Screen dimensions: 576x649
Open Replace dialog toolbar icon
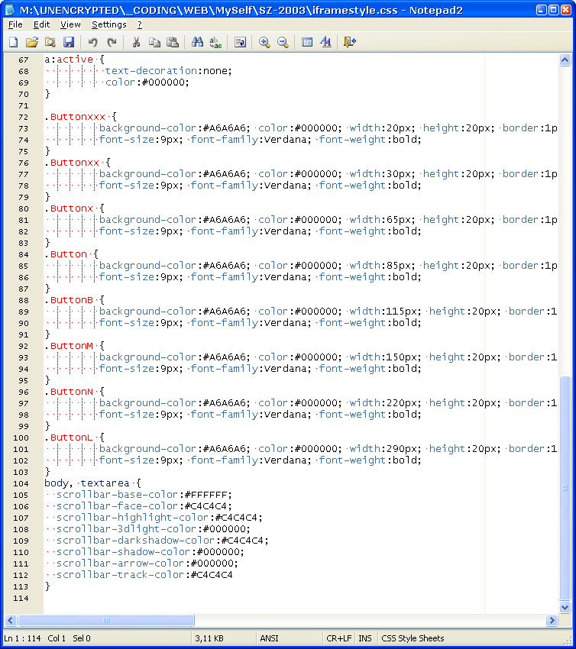pyautogui.click(x=215, y=42)
